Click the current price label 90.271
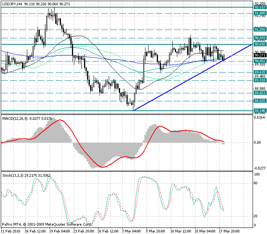 (x=260, y=55)
